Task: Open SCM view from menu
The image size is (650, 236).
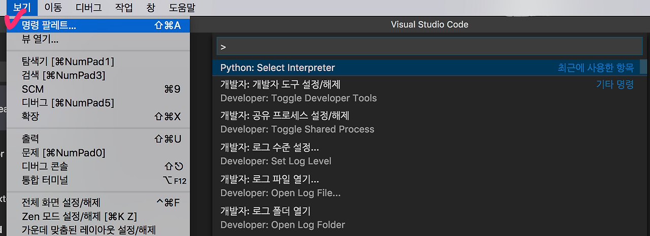Action: (x=98, y=89)
